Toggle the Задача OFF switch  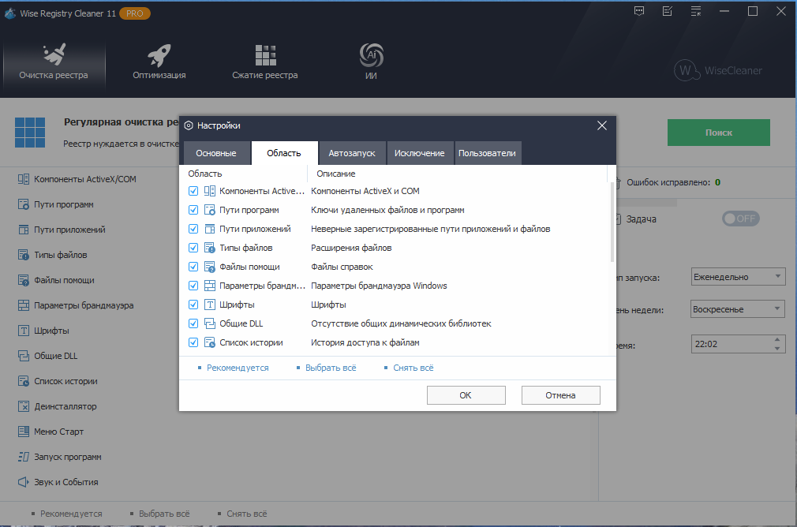(741, 219)
